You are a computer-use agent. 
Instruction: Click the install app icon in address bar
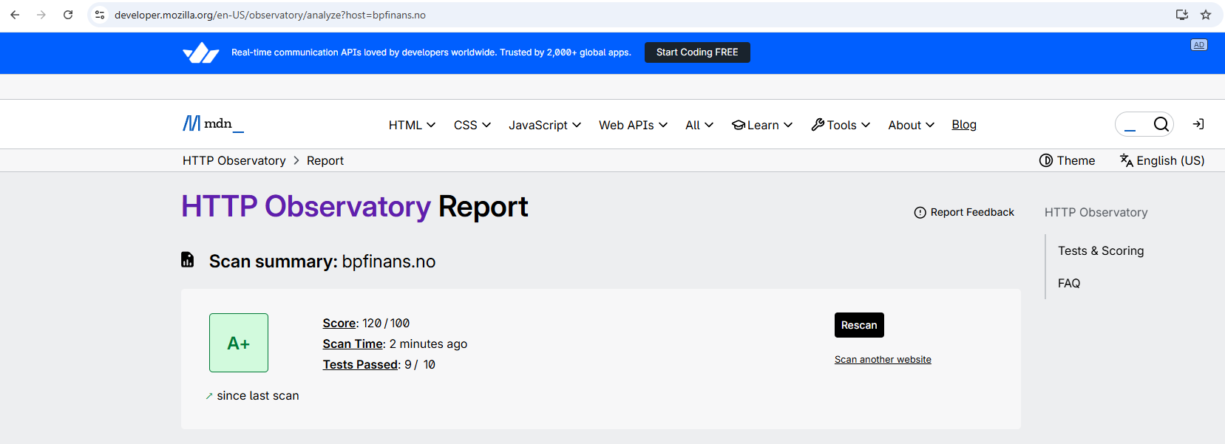pos(1182,15)
